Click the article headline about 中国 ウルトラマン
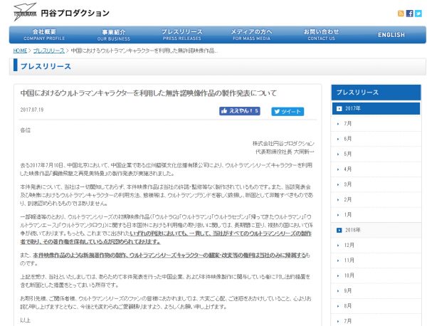Image resolution: width=427 pixels, height=326 pixels. pos(149,93)
